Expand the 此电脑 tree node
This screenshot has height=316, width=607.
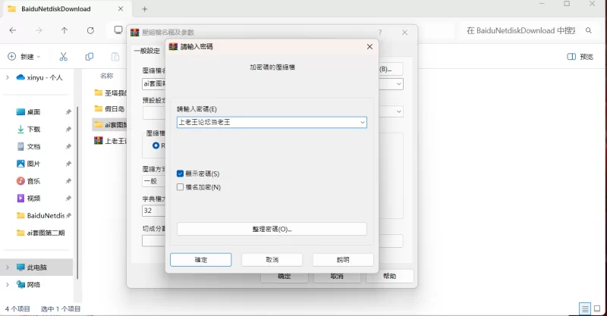tap(8, 268)
